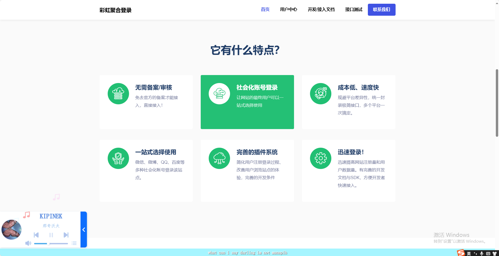Click the cloud icon on the green 社会化账号登录 card
This screenshot has width=499, height=256.
[219, 93]
